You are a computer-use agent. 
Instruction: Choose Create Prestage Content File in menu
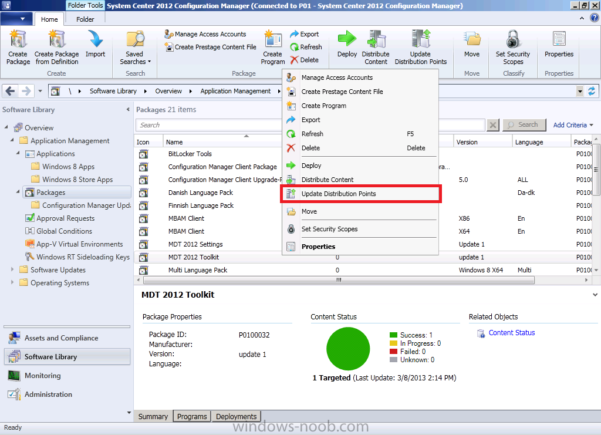click(x=360, y=92)
